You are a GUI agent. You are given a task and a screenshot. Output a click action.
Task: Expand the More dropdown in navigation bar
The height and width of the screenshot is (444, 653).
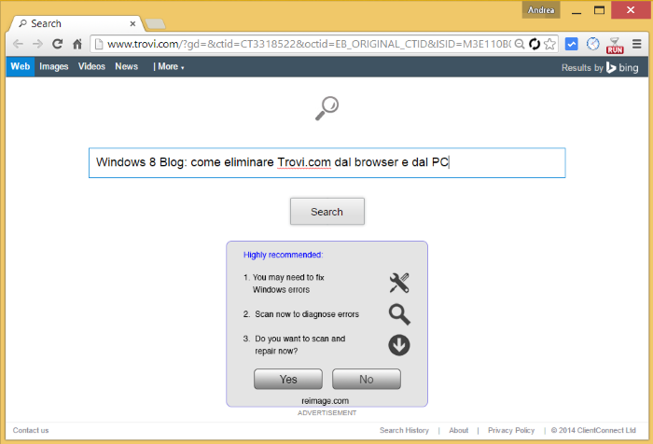coord(169,67)
